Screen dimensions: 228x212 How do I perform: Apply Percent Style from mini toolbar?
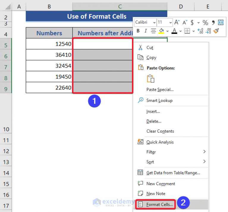[x=205, y=23]
